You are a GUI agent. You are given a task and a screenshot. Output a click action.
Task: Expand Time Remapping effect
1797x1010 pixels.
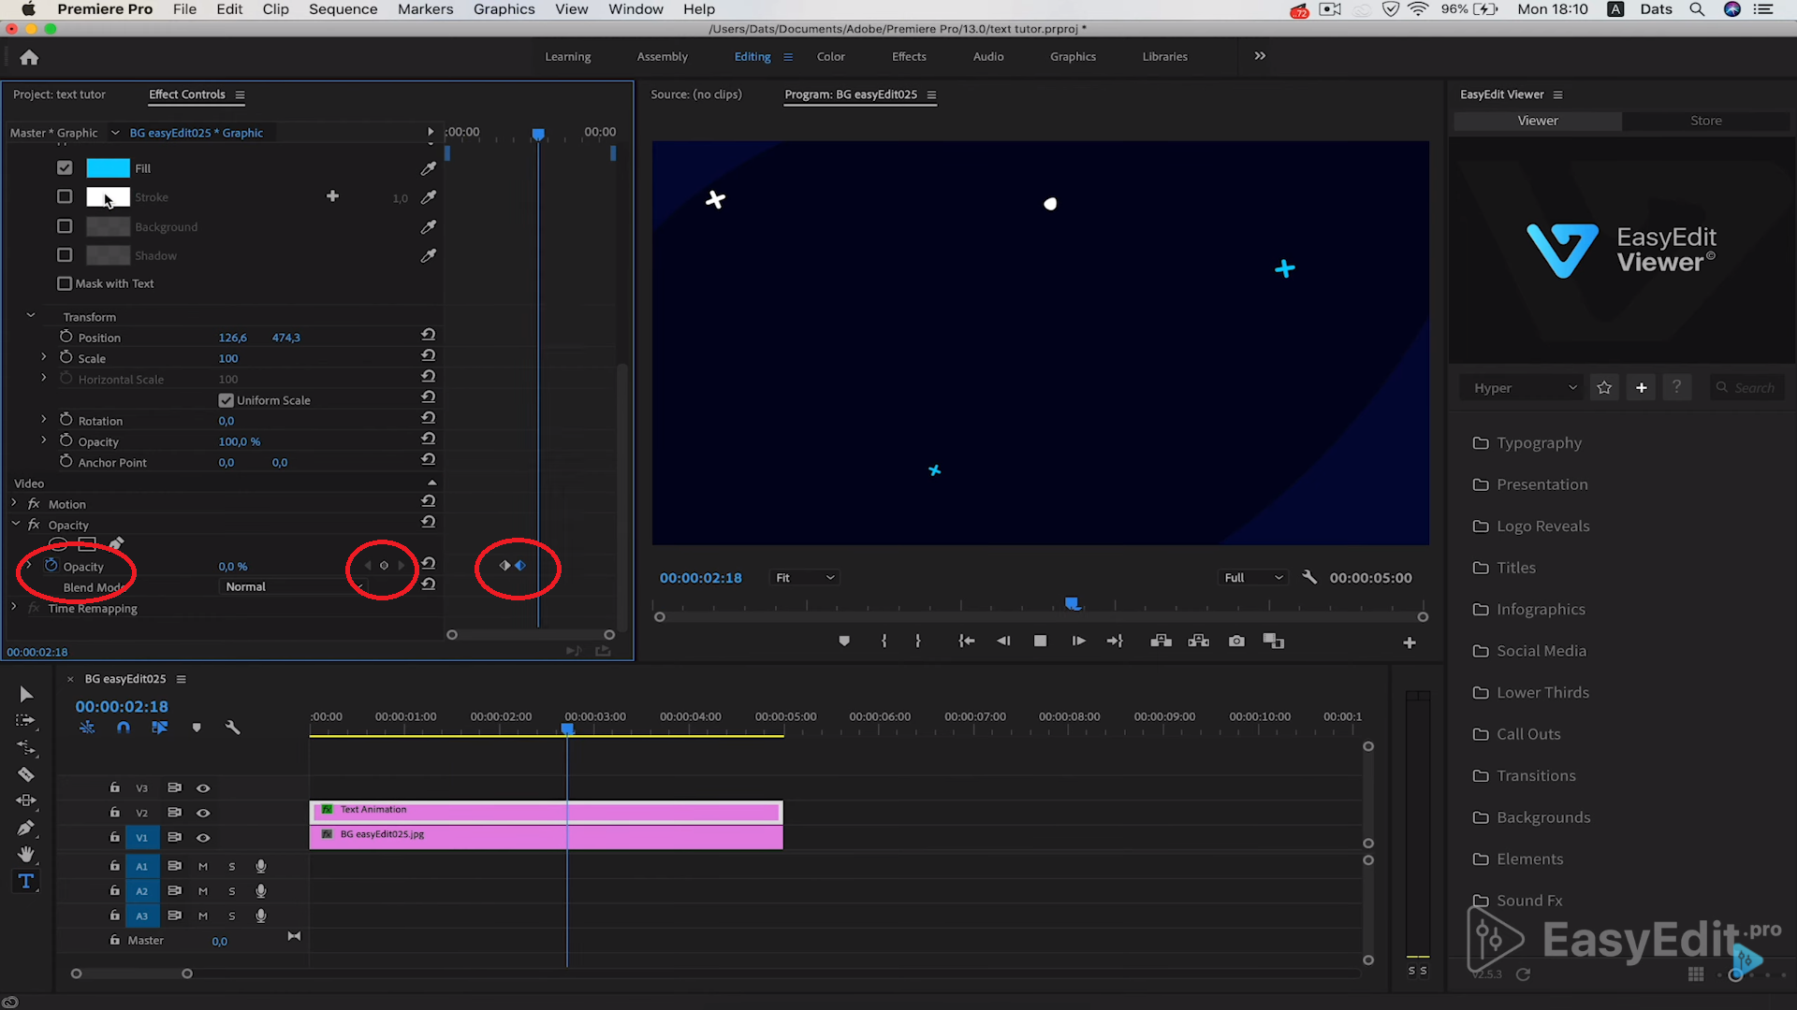[x=14, y=608]
